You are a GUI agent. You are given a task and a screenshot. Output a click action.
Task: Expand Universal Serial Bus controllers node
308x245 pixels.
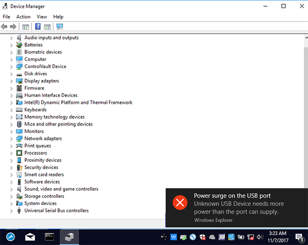coord(11,211)
